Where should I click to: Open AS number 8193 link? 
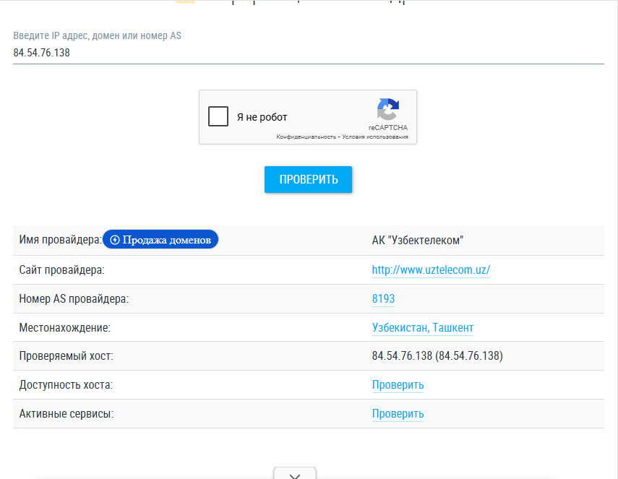pyautogui.click(x=383, y=298)
